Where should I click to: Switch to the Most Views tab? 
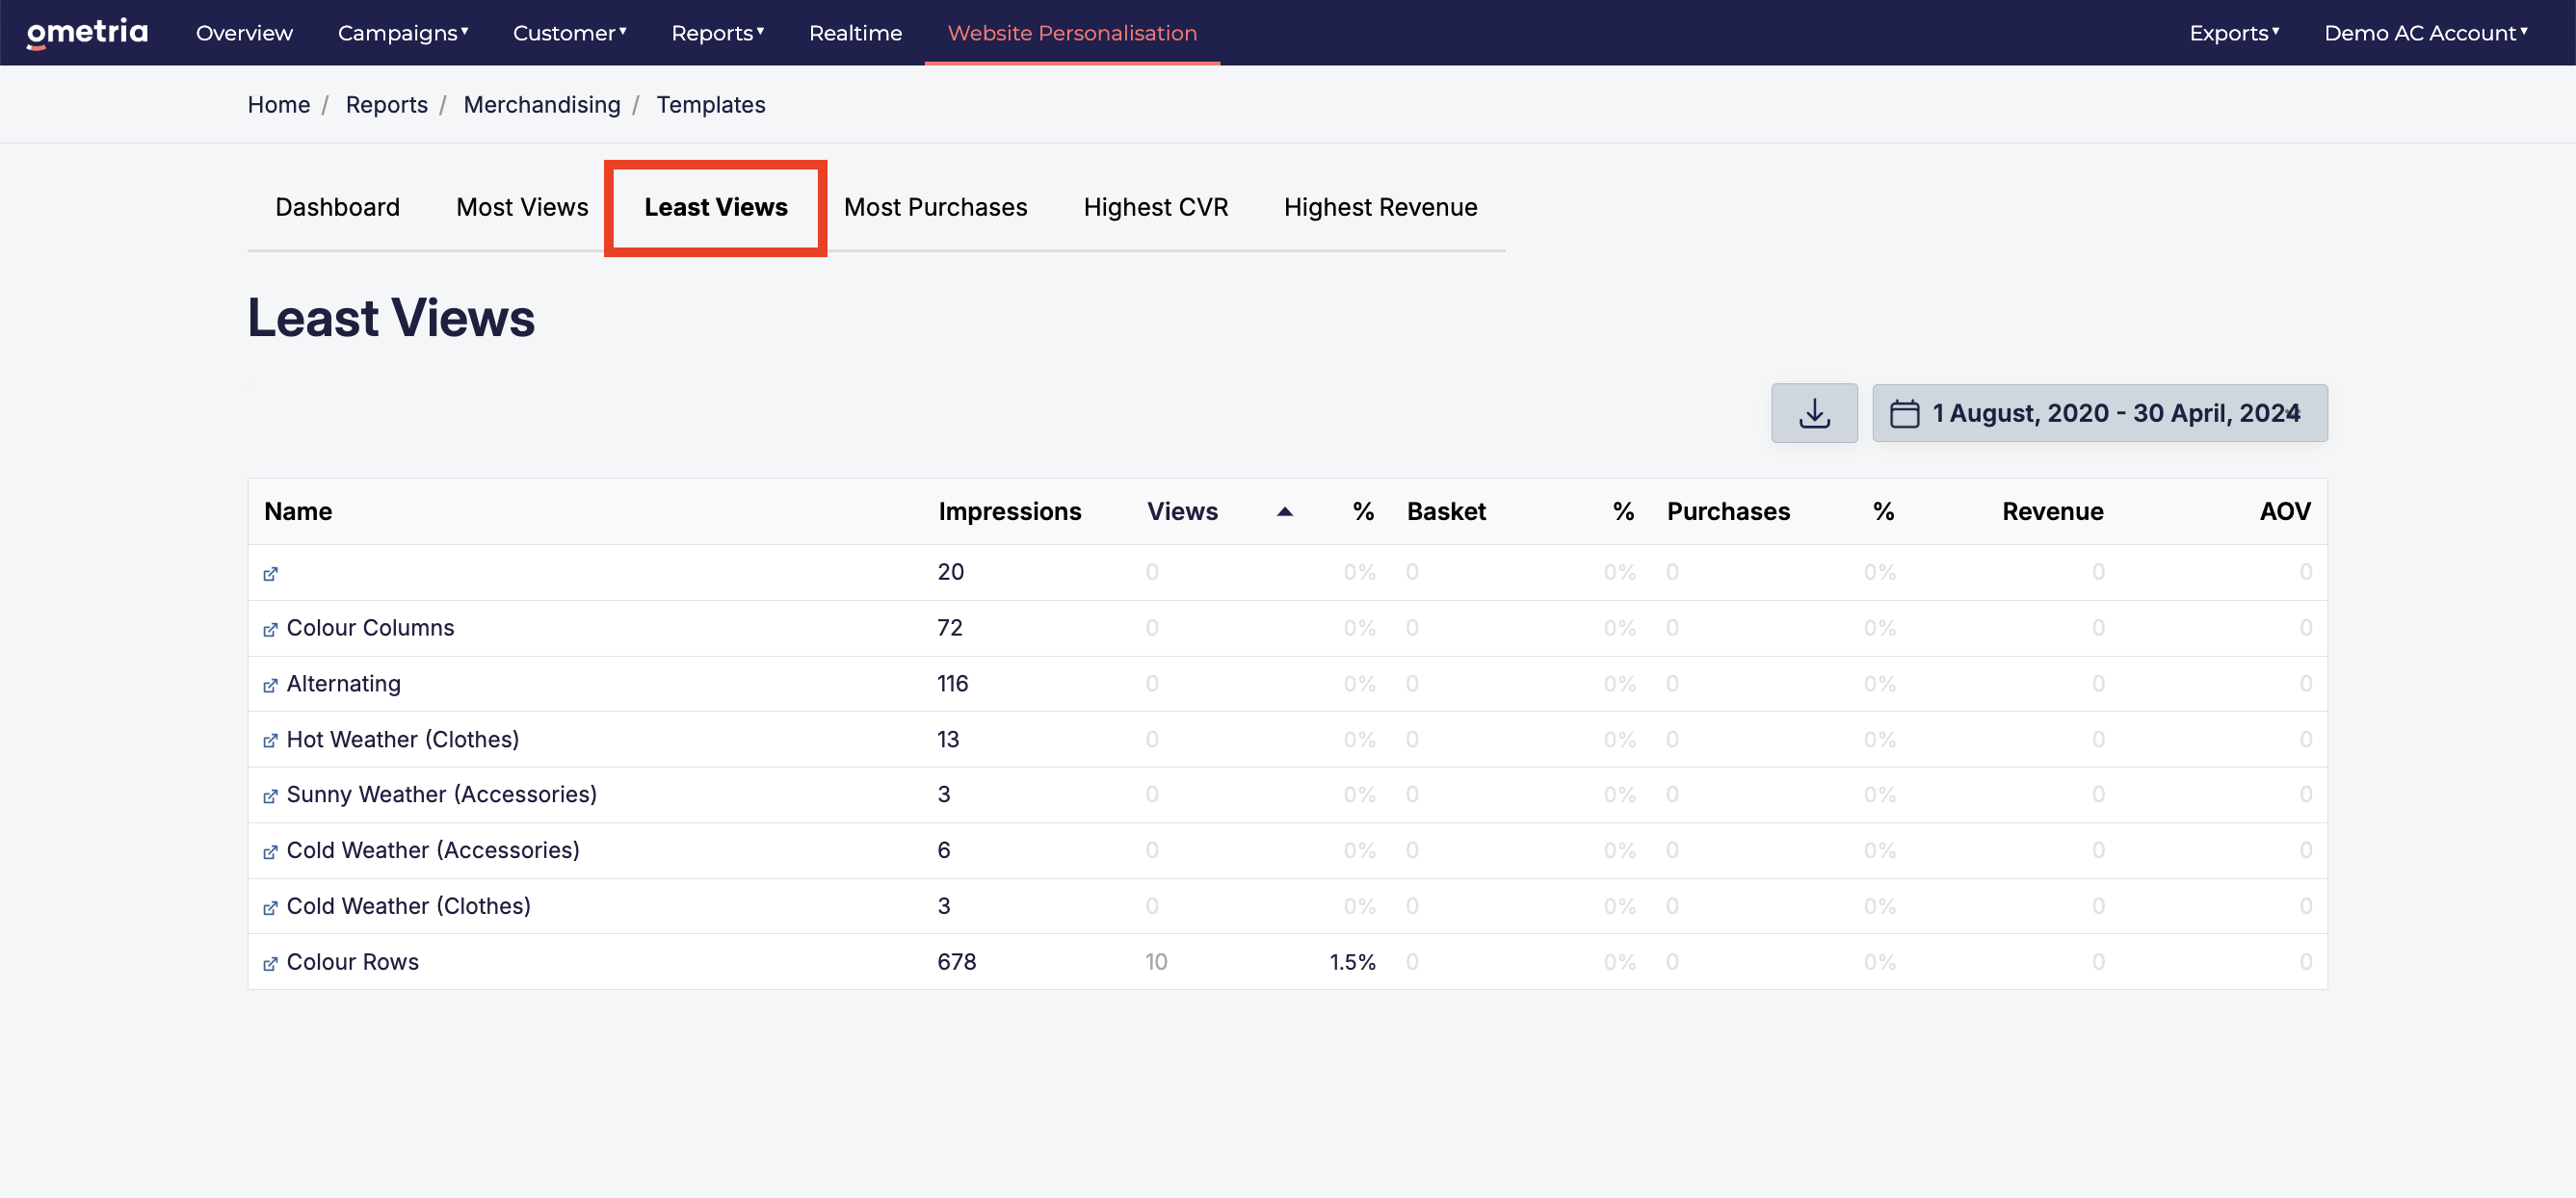522,207
